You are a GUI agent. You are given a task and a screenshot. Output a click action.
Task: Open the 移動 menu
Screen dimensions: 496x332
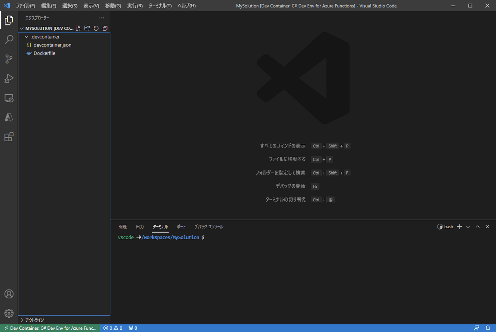[x=113, y=6]
